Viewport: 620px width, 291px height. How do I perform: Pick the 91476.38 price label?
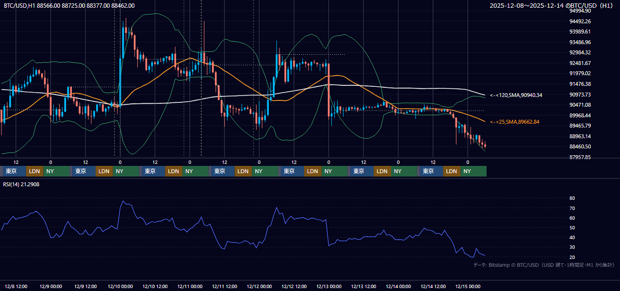(580, 84)
